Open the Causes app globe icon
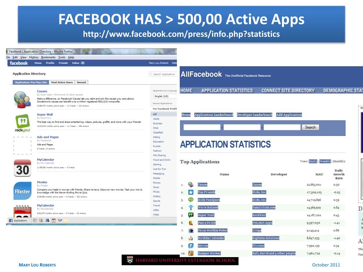The height and width of the screenshot is (272, 363). click(x=22, y=100)
